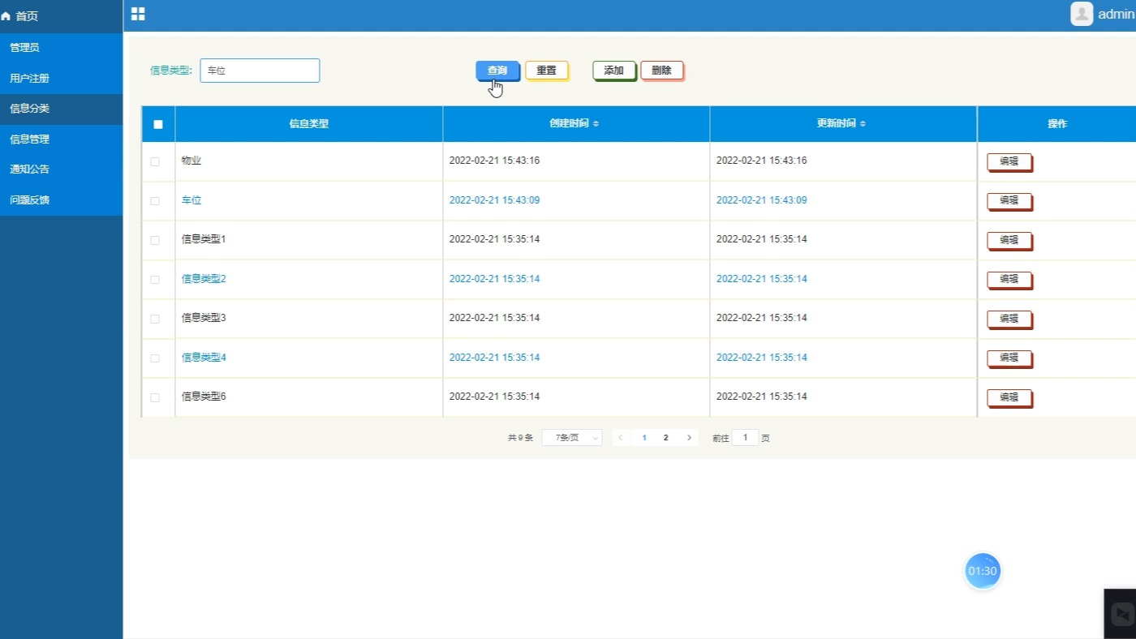This screenshot has width=1136, height=639.
Task: Check the box for 信息类型4 row
Action: [x=155, y=358]
